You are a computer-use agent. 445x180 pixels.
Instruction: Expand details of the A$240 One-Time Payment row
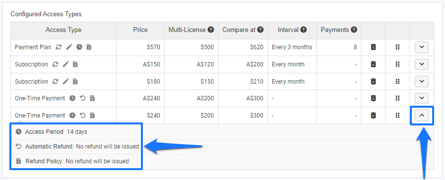[x=422, y=98]
